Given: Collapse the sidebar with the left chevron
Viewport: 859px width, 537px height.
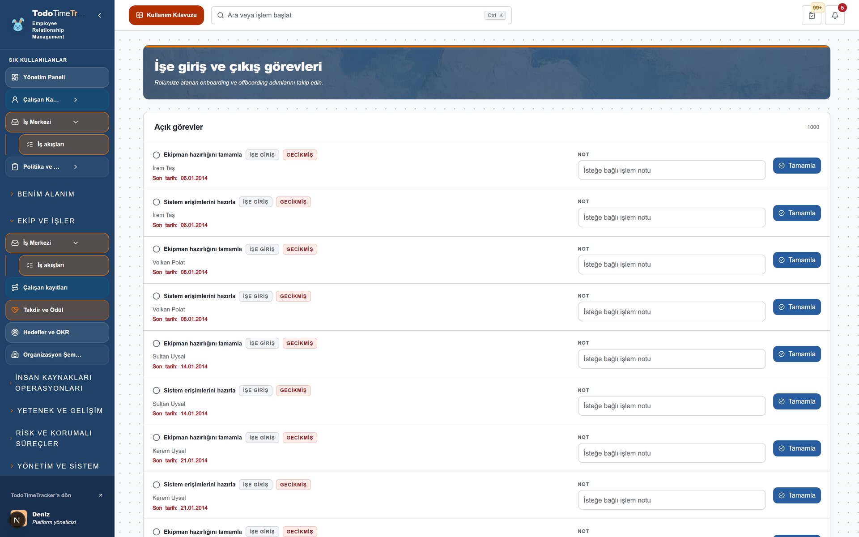Looking at the screenshot, I should coord(100,15).
